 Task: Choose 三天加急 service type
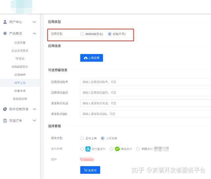click(x=103, y=138)
